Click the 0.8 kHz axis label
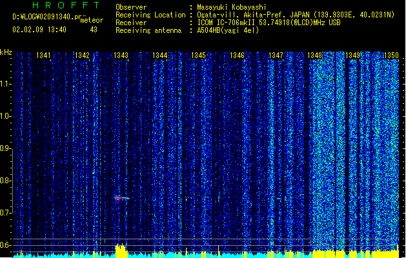 [6, 181]
